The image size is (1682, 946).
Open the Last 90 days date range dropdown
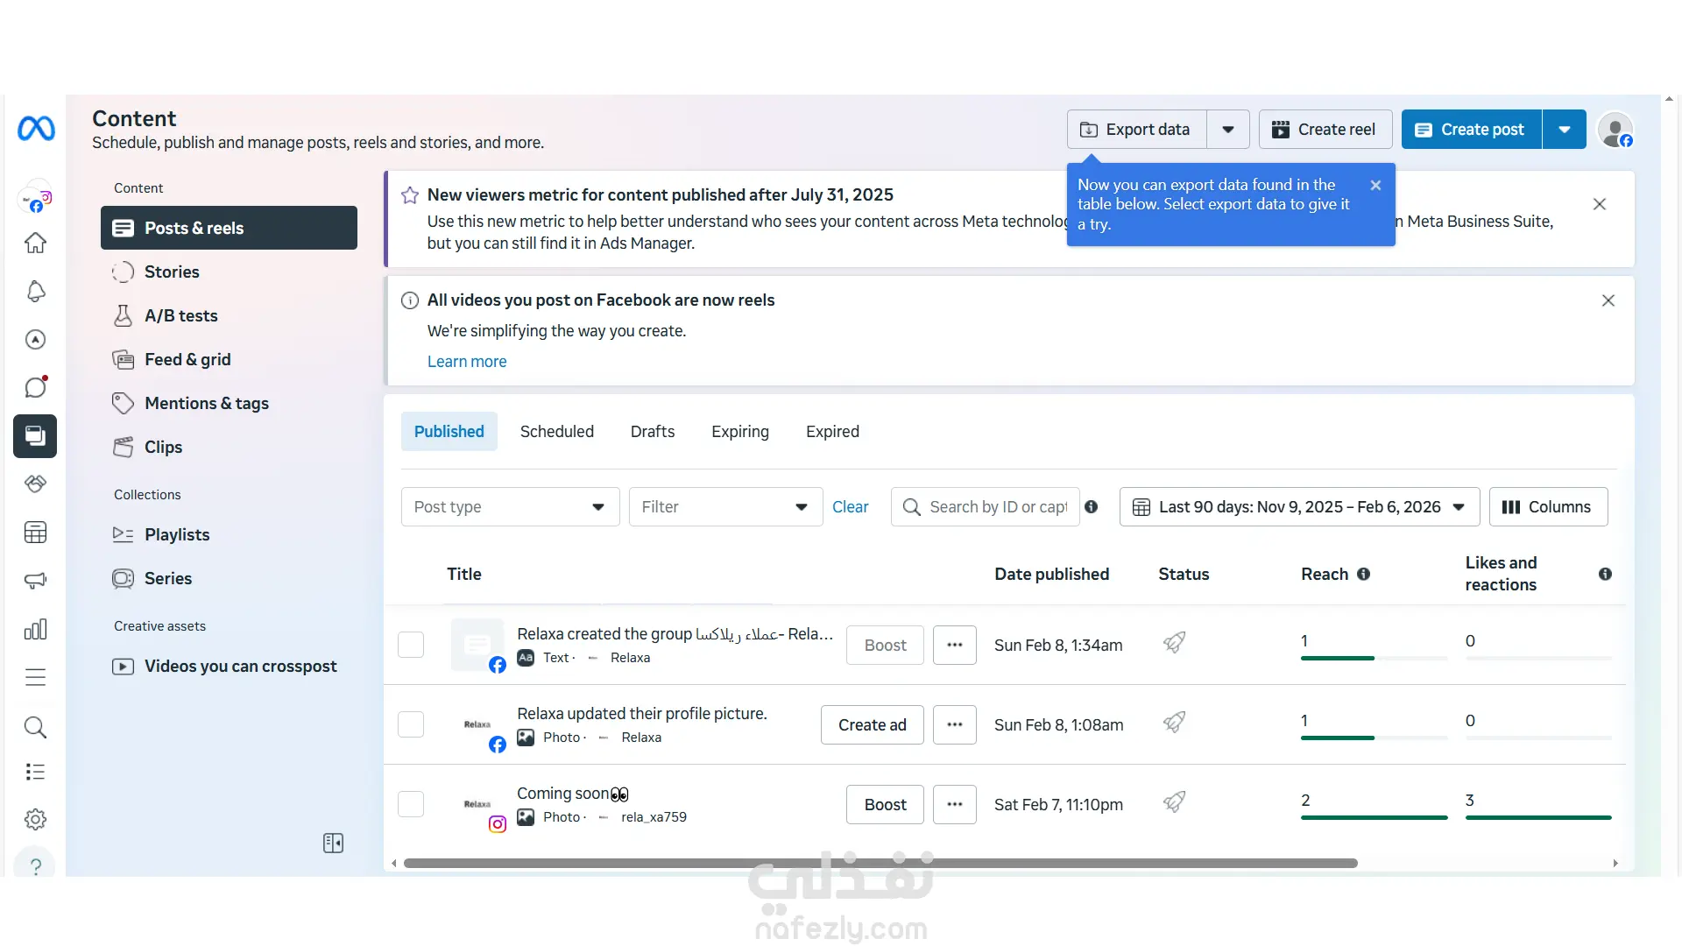pos(1299,506)
